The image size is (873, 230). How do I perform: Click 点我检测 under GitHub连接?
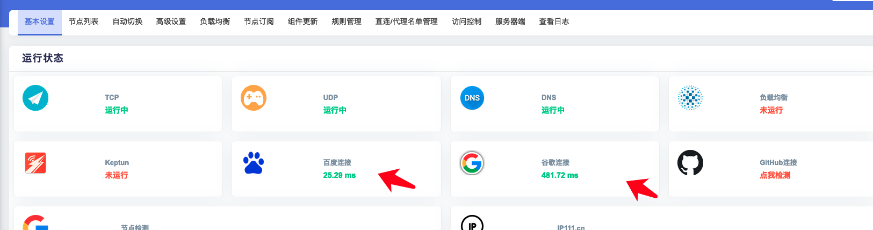[775, 175]
